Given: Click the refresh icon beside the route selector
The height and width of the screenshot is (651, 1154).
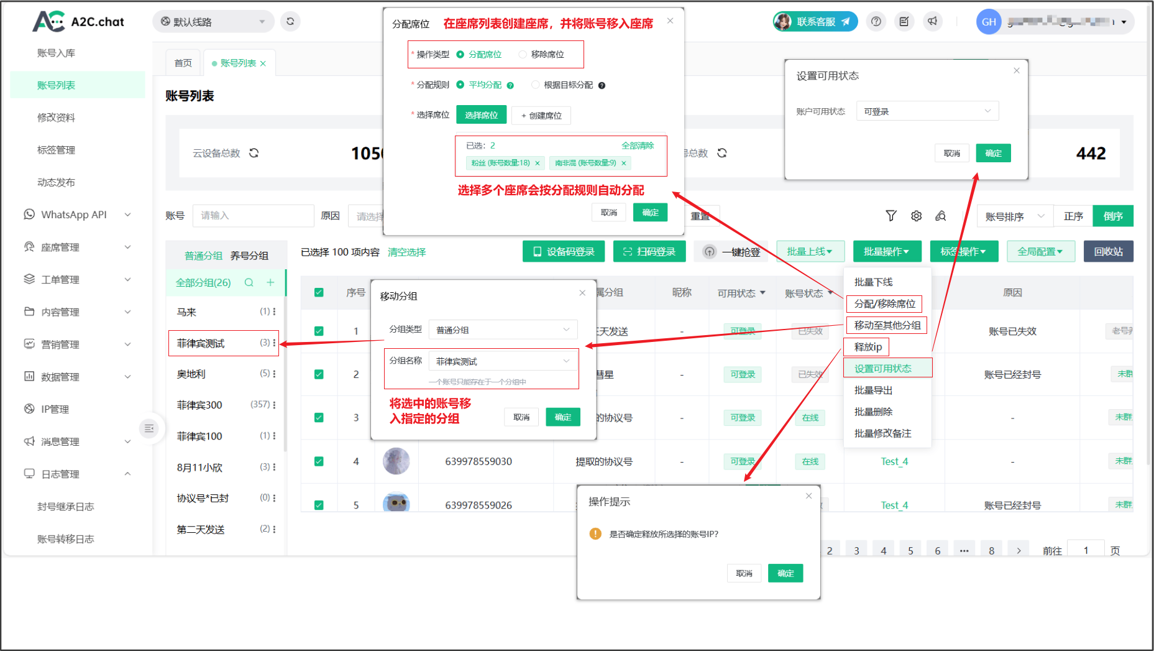Looking at the screenshot, I should pos(290,22).
